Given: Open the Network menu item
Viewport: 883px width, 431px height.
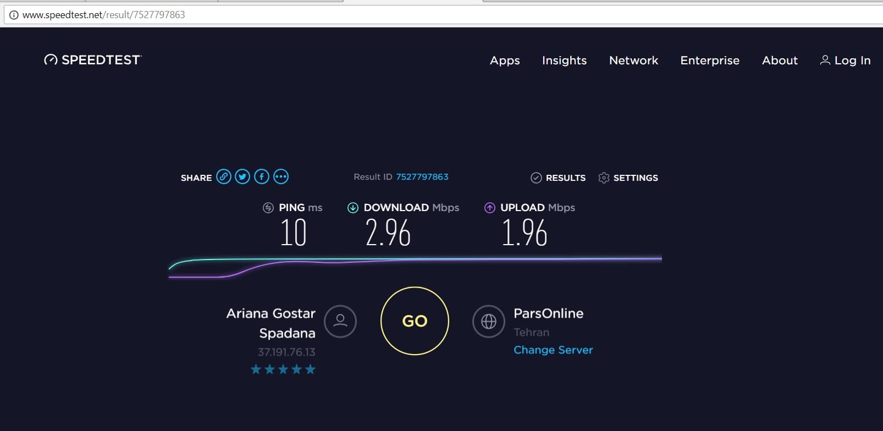Looking at the screenshot, I should click(633, 60).
